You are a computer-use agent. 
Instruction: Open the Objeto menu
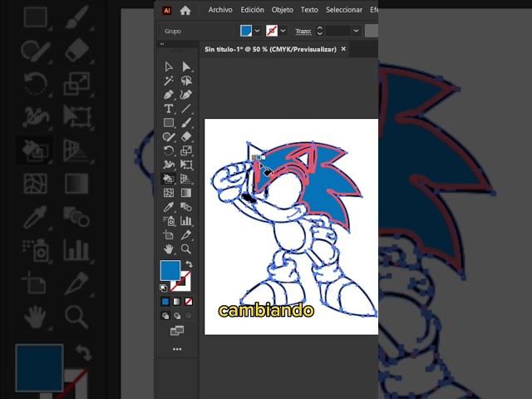pyautogui.click(x=283, y=10)
